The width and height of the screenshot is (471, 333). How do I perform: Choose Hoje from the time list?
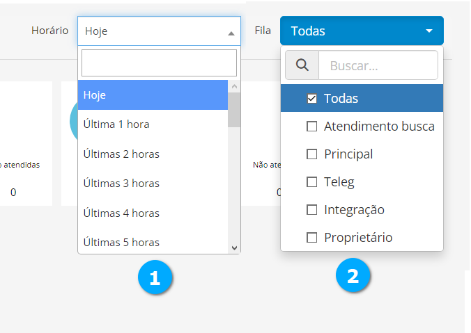pyautogui.click(x=153, y=95)
